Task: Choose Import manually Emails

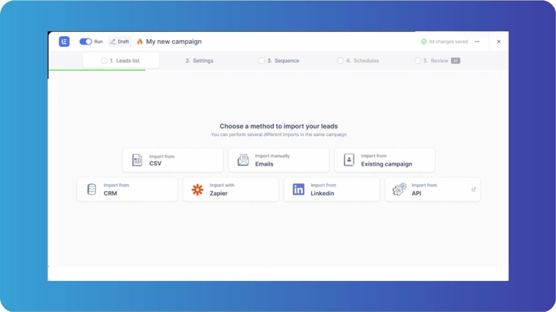Action: click(279, 160)
